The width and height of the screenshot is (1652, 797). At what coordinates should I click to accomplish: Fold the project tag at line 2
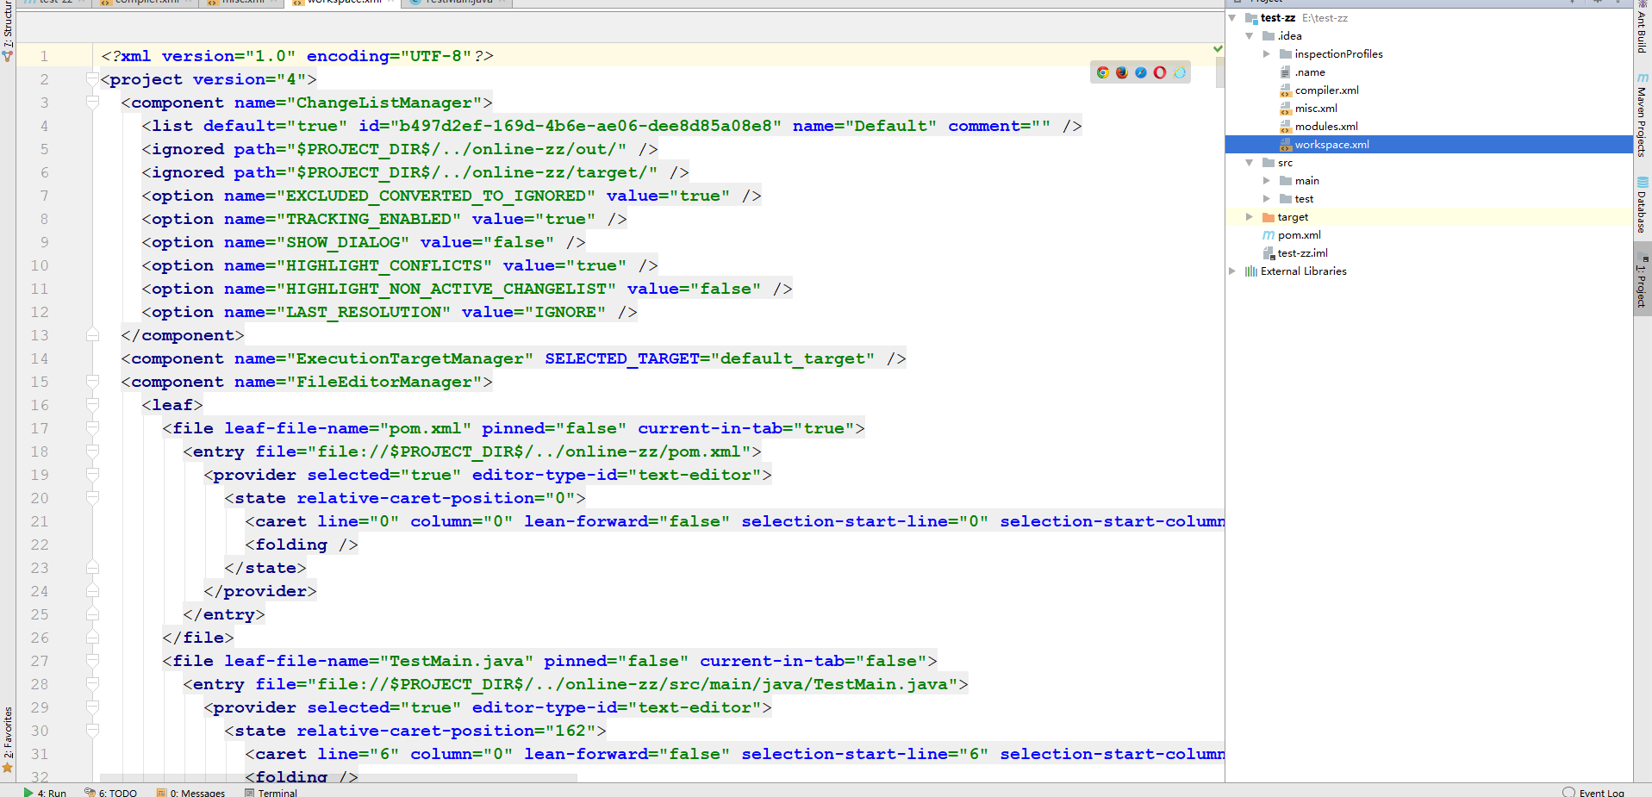[x=92, y=79]
